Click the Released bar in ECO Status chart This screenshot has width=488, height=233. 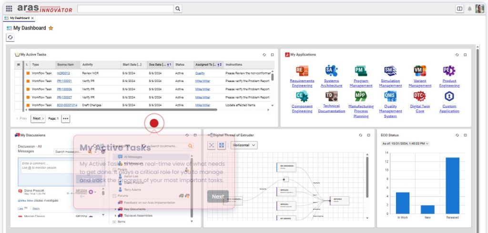pos(453,185)
